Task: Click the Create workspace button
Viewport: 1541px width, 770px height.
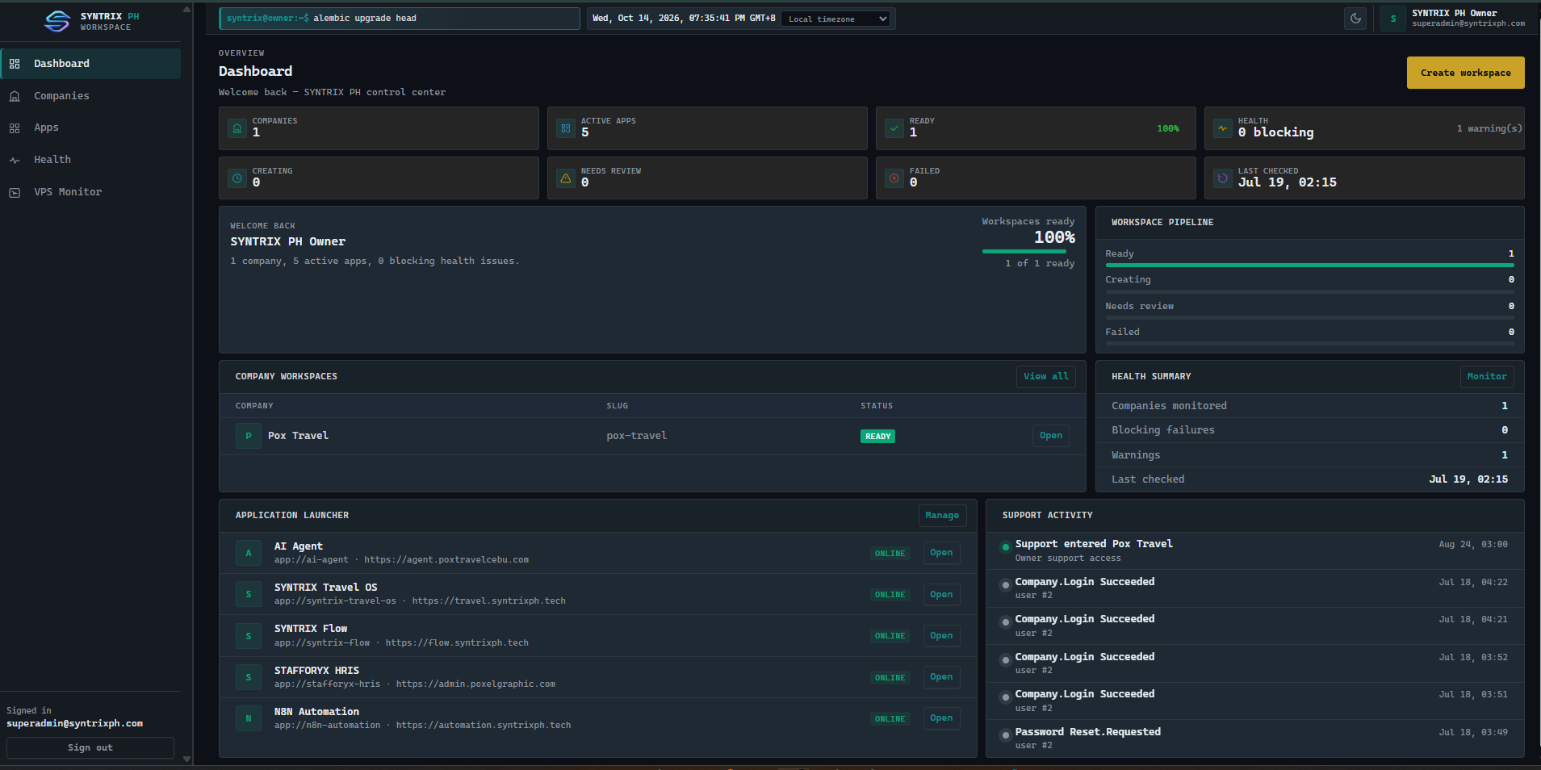Action: 1465,73
